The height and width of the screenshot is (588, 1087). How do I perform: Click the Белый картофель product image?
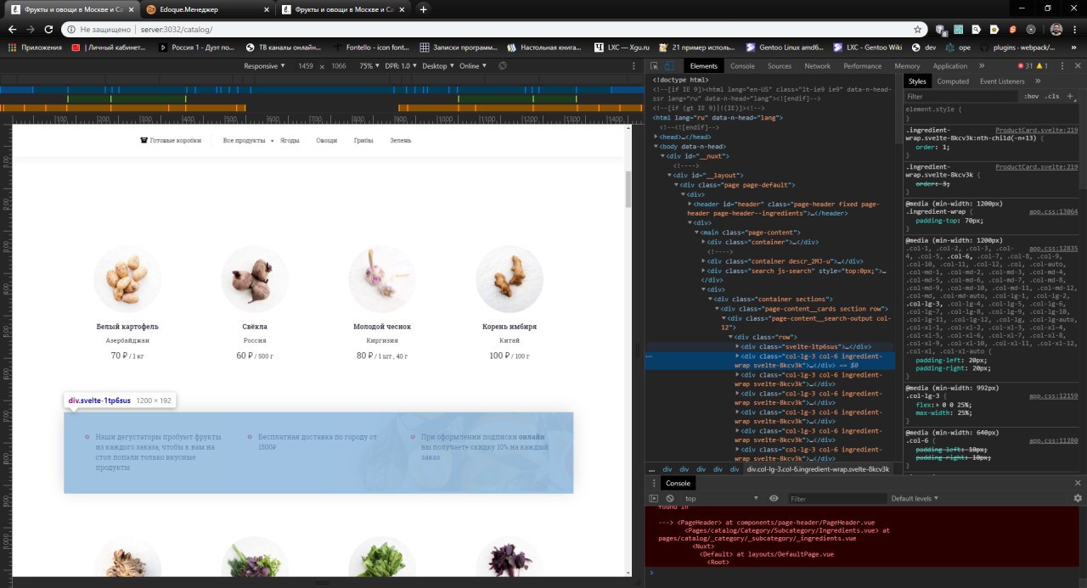click(x=127, y=278)
